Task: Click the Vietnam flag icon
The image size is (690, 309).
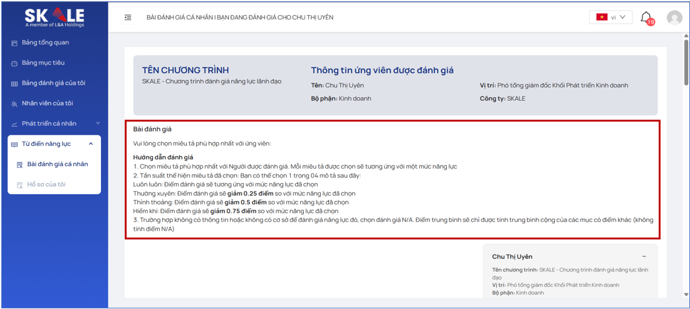Action: tap(602, 18)
